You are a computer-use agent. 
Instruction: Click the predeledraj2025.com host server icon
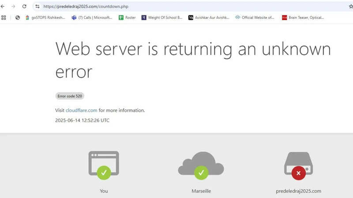298,164
